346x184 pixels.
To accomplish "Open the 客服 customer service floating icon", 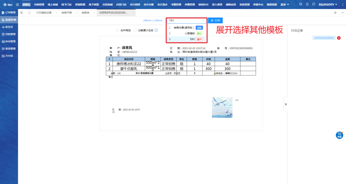I will pyautogui.click(x=339, y=135).
